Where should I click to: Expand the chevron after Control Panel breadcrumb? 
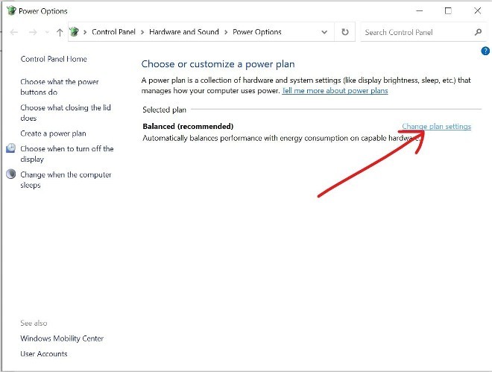pyautogui.click(x=144, y=32)
